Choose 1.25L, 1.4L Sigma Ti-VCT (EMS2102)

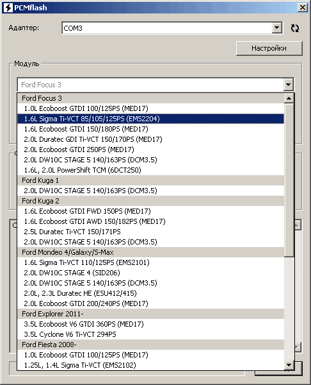point(150,365)
